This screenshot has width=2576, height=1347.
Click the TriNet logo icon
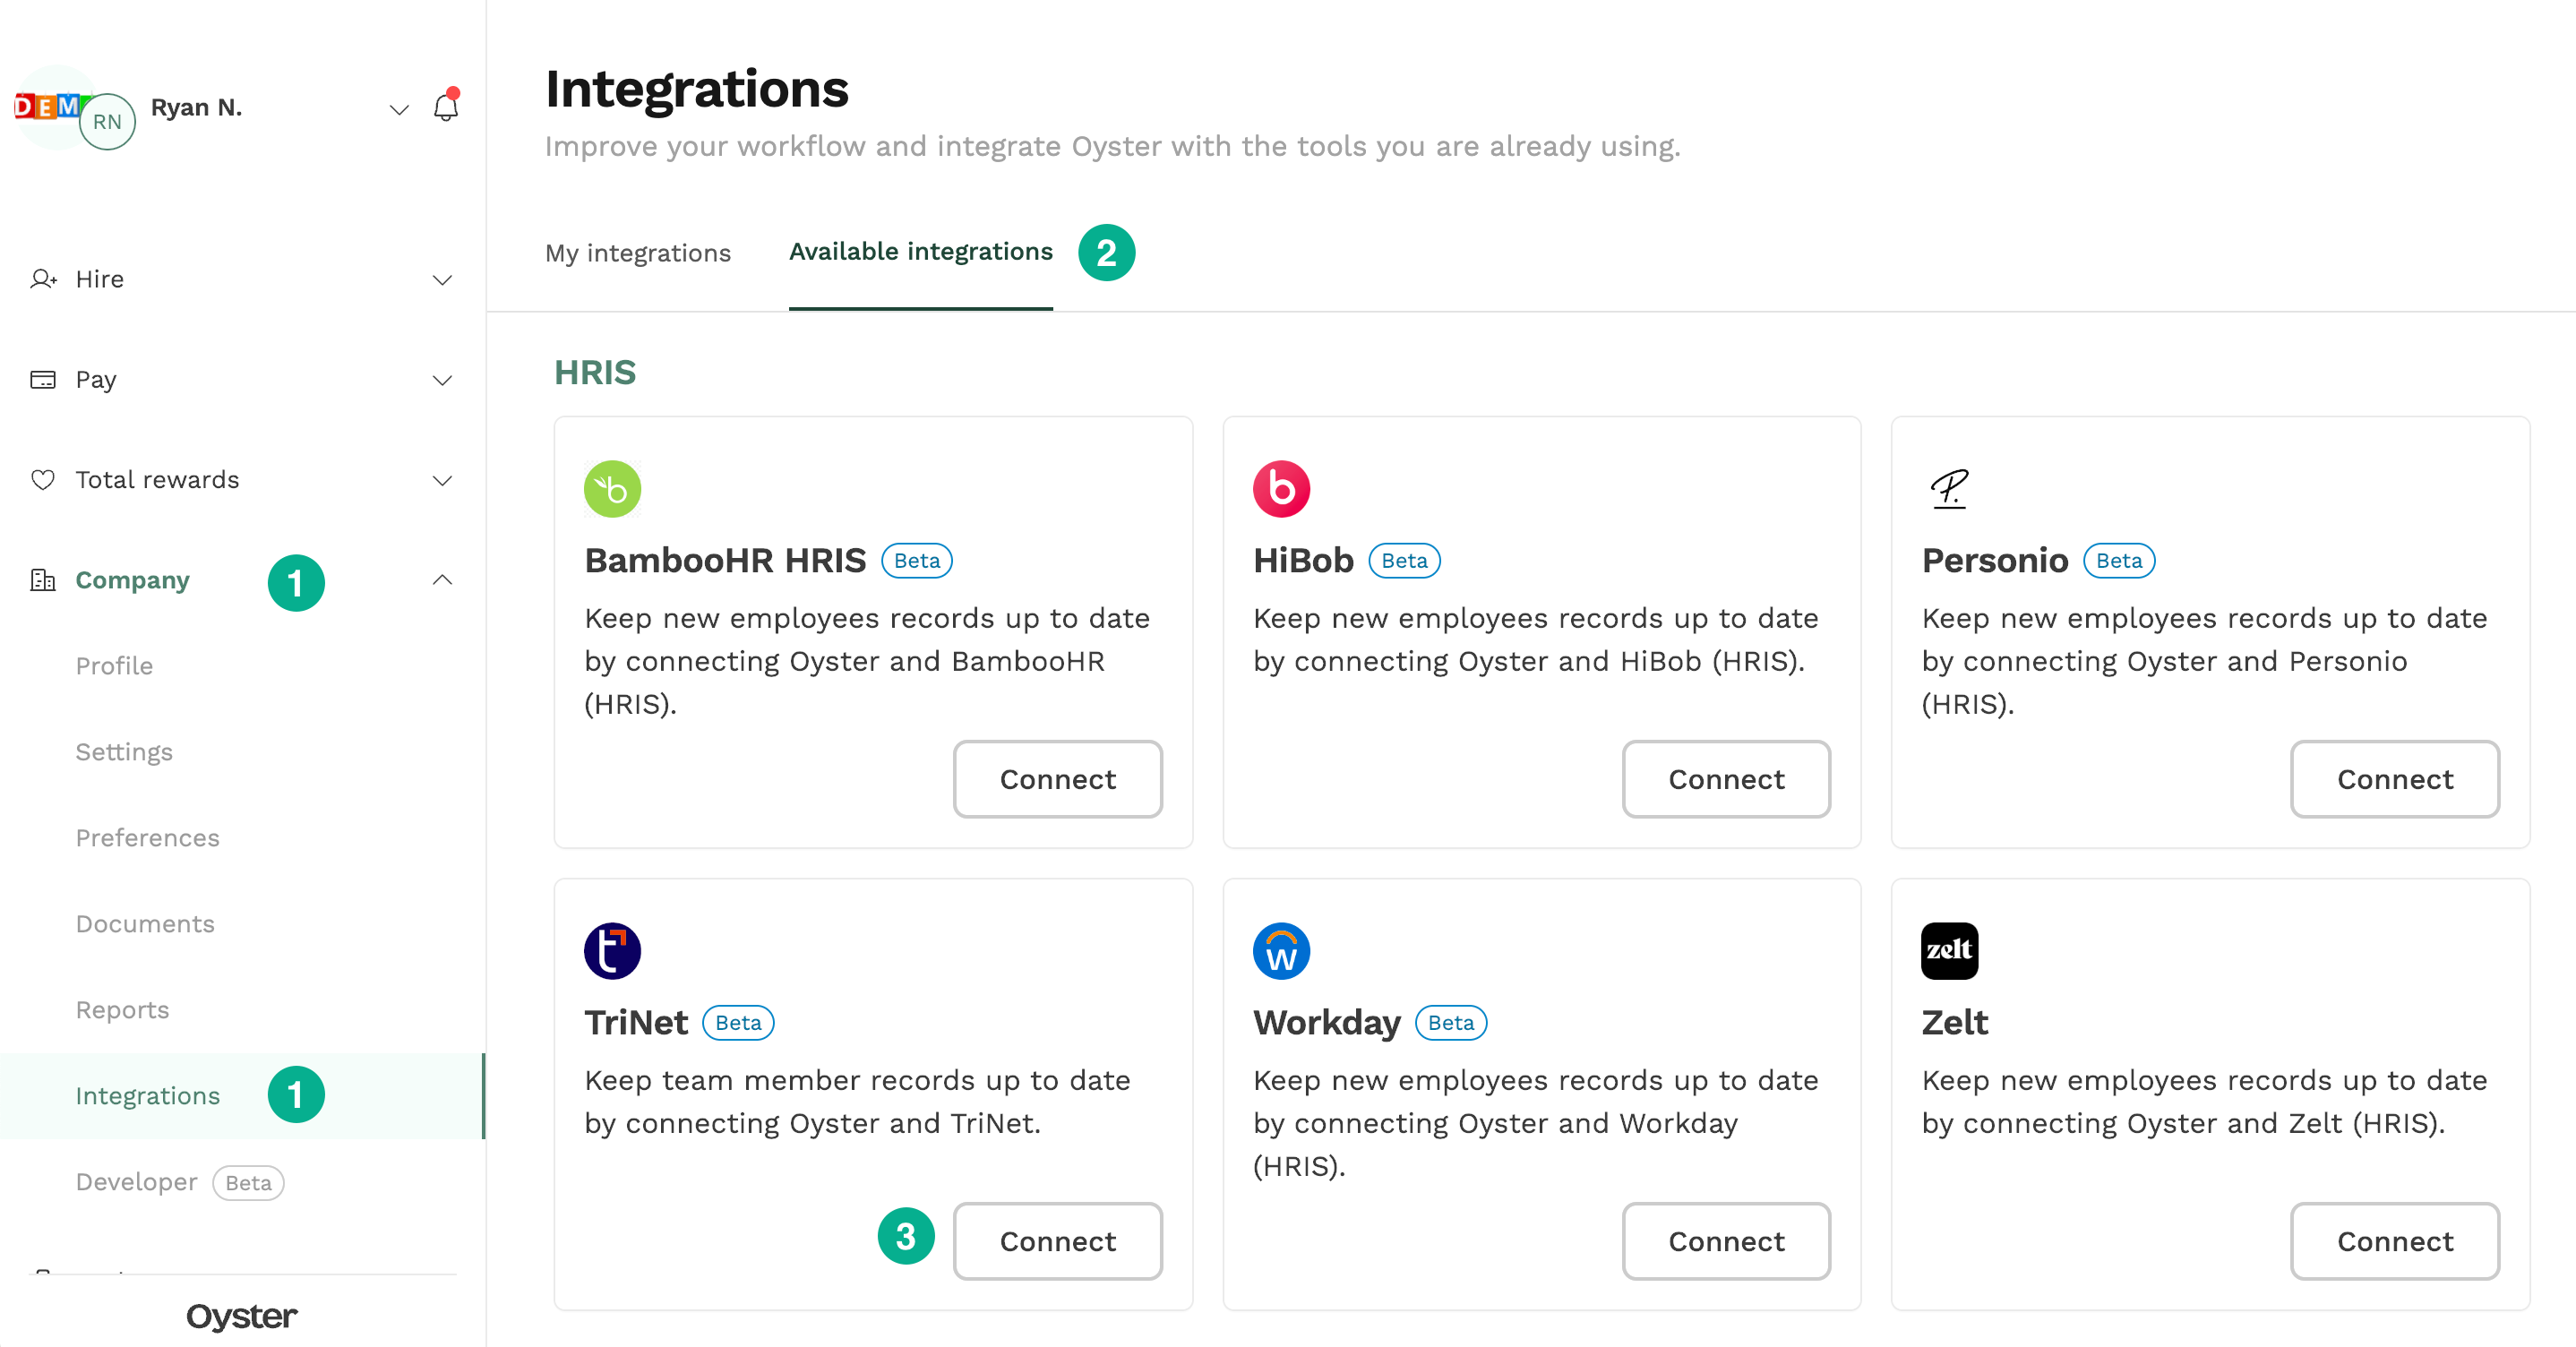(612, 951)
